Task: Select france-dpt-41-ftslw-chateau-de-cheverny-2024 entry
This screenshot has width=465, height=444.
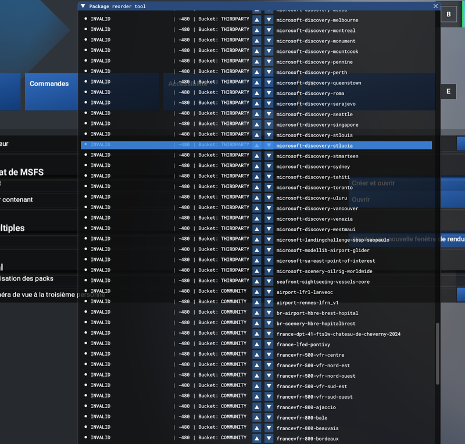Action: coord(338,334)
